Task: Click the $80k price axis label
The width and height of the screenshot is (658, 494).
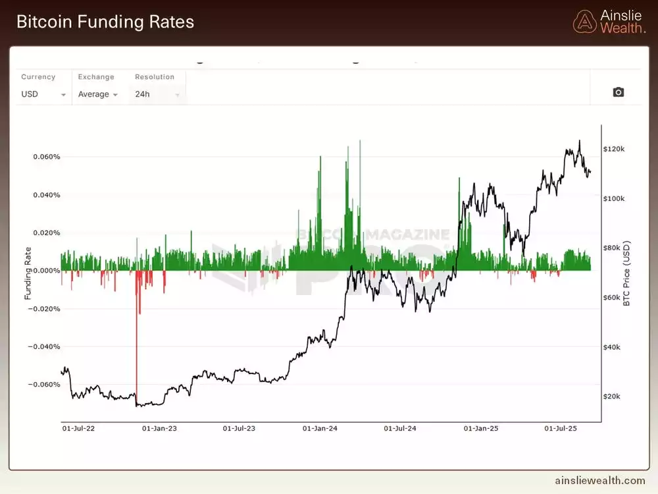Action: click(x=611, y=248)
